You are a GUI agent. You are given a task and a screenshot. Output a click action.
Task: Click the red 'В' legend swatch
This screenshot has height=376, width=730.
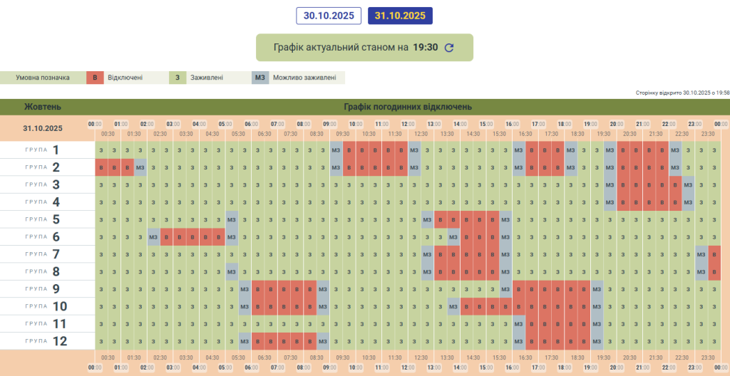95,78
